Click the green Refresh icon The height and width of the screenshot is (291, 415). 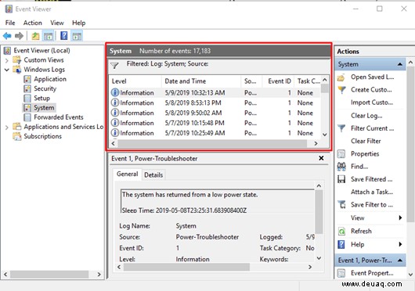pos(341,232)
